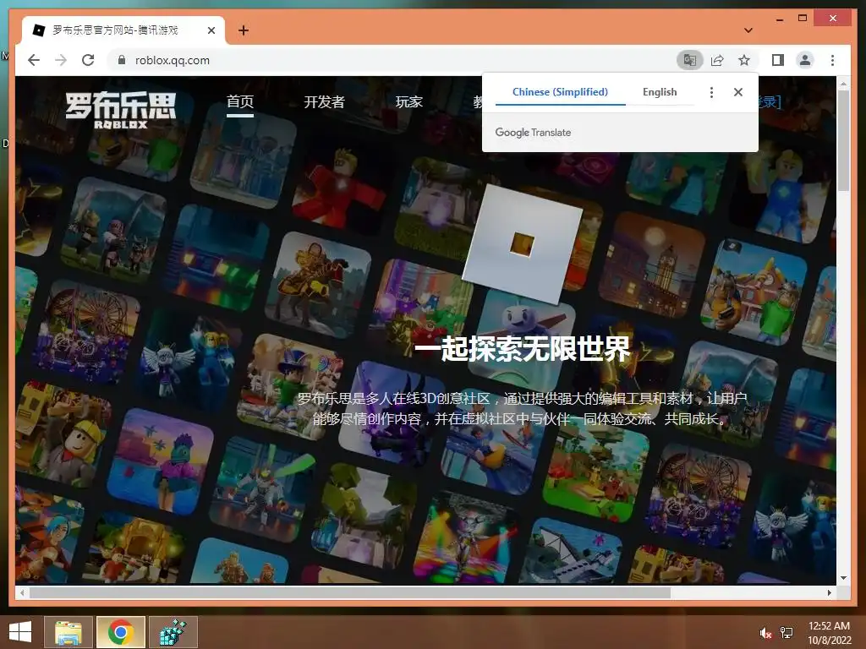Viewport: 866px width, 649px height.
Task: Select the Roblox Tencent Games tab
Action: coord(123,30)
